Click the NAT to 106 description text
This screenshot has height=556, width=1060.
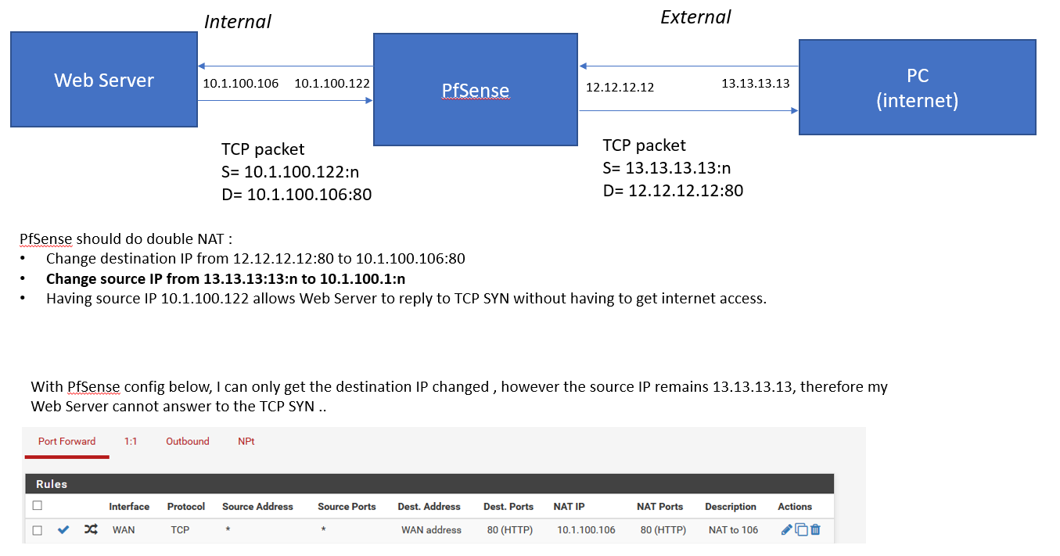pos(733,530)
